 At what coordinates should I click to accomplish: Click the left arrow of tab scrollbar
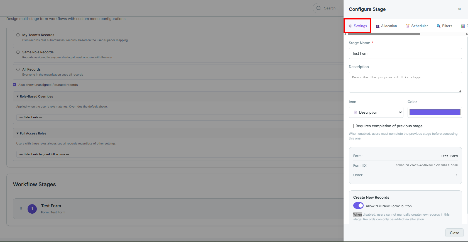pyautogui.click(x=345, y=34)
